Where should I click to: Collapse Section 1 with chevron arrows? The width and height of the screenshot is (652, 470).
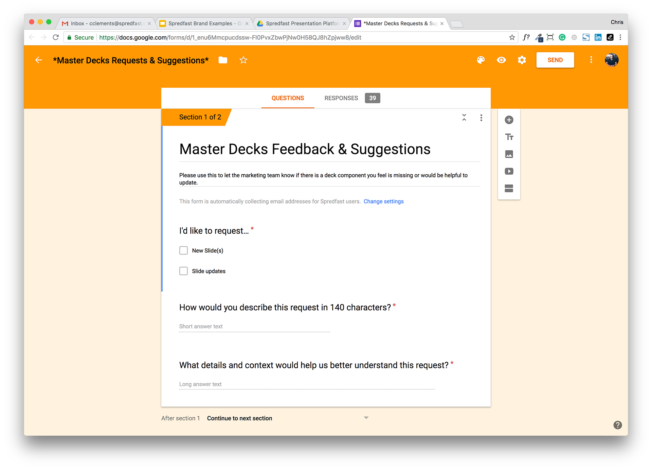[x=464, y=118]
